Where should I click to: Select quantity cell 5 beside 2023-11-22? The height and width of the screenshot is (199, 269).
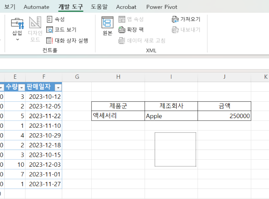[x=15, y=116]
